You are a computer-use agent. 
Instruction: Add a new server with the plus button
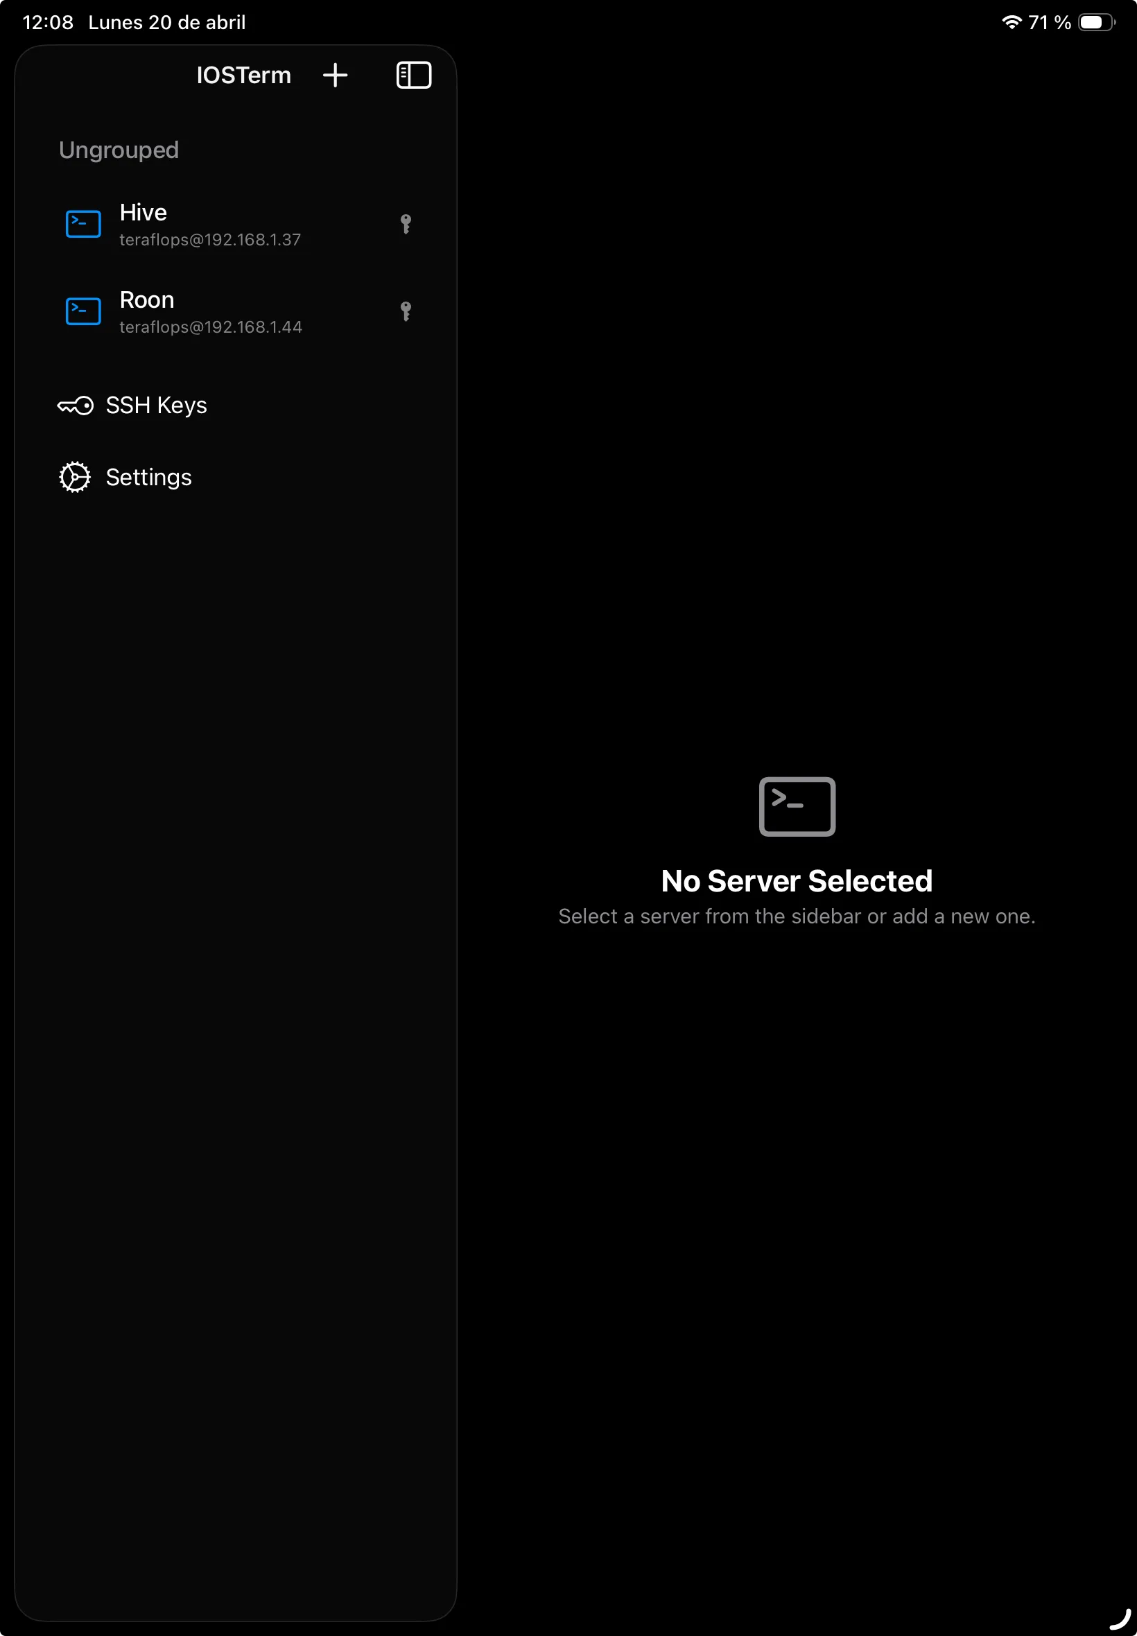[x=336, y=75]
